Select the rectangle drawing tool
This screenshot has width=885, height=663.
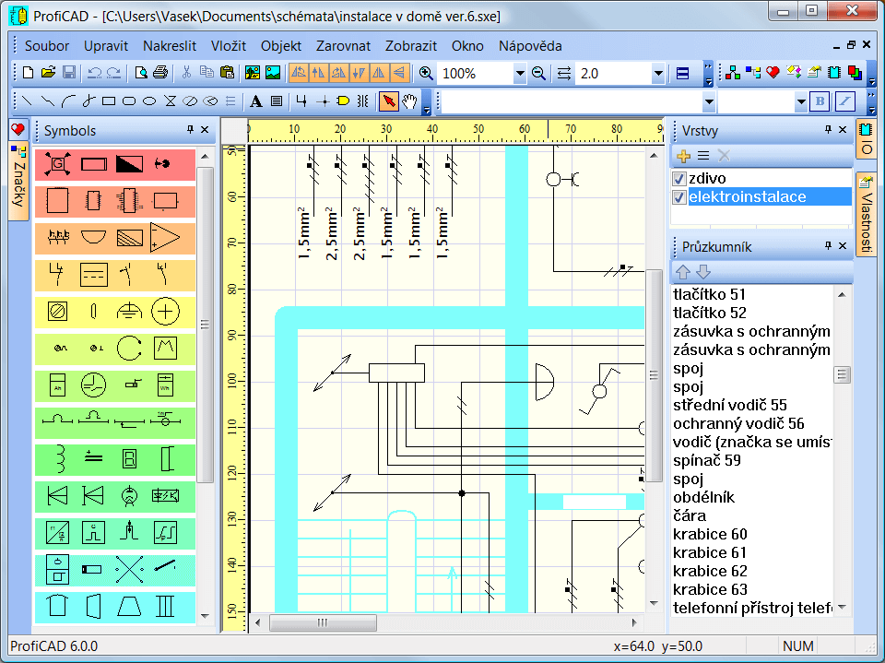[109, 101]
